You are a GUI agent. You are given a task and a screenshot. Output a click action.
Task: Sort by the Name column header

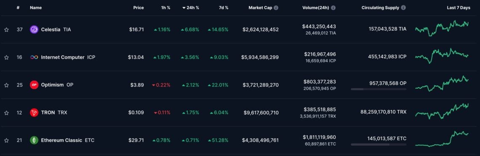point(36,8)
